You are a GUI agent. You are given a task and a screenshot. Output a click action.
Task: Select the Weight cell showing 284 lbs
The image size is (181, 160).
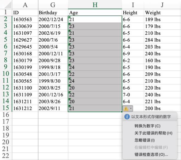click(162, 40)
